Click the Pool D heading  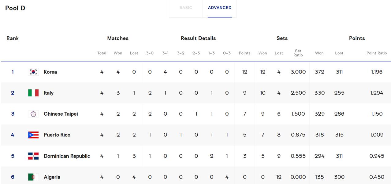[x=15, y=8]
